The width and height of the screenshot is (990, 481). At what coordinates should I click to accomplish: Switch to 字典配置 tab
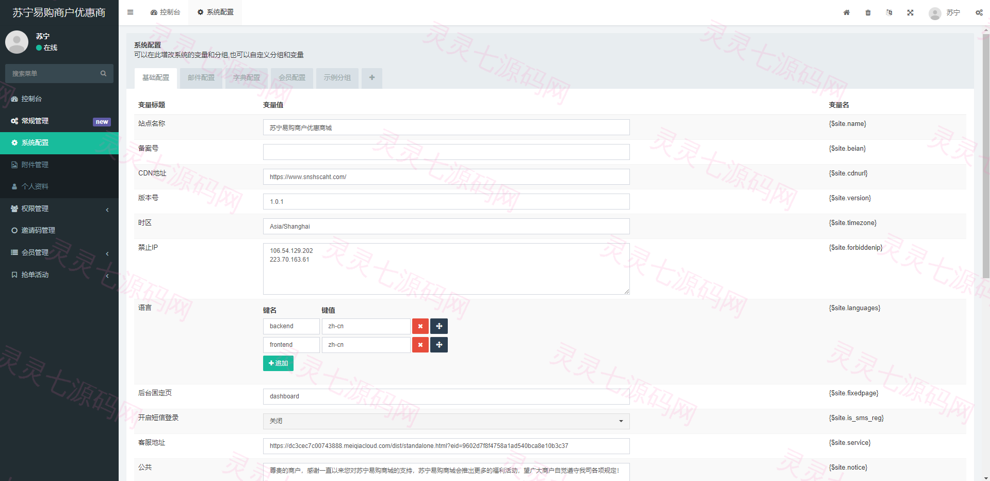click(x=247, y=78)
